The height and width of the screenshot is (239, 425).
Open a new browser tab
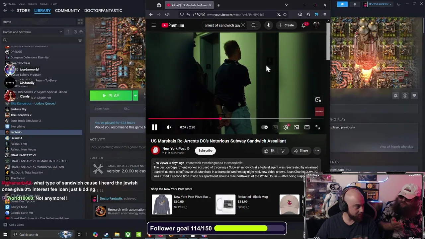[x=218, y=5]
